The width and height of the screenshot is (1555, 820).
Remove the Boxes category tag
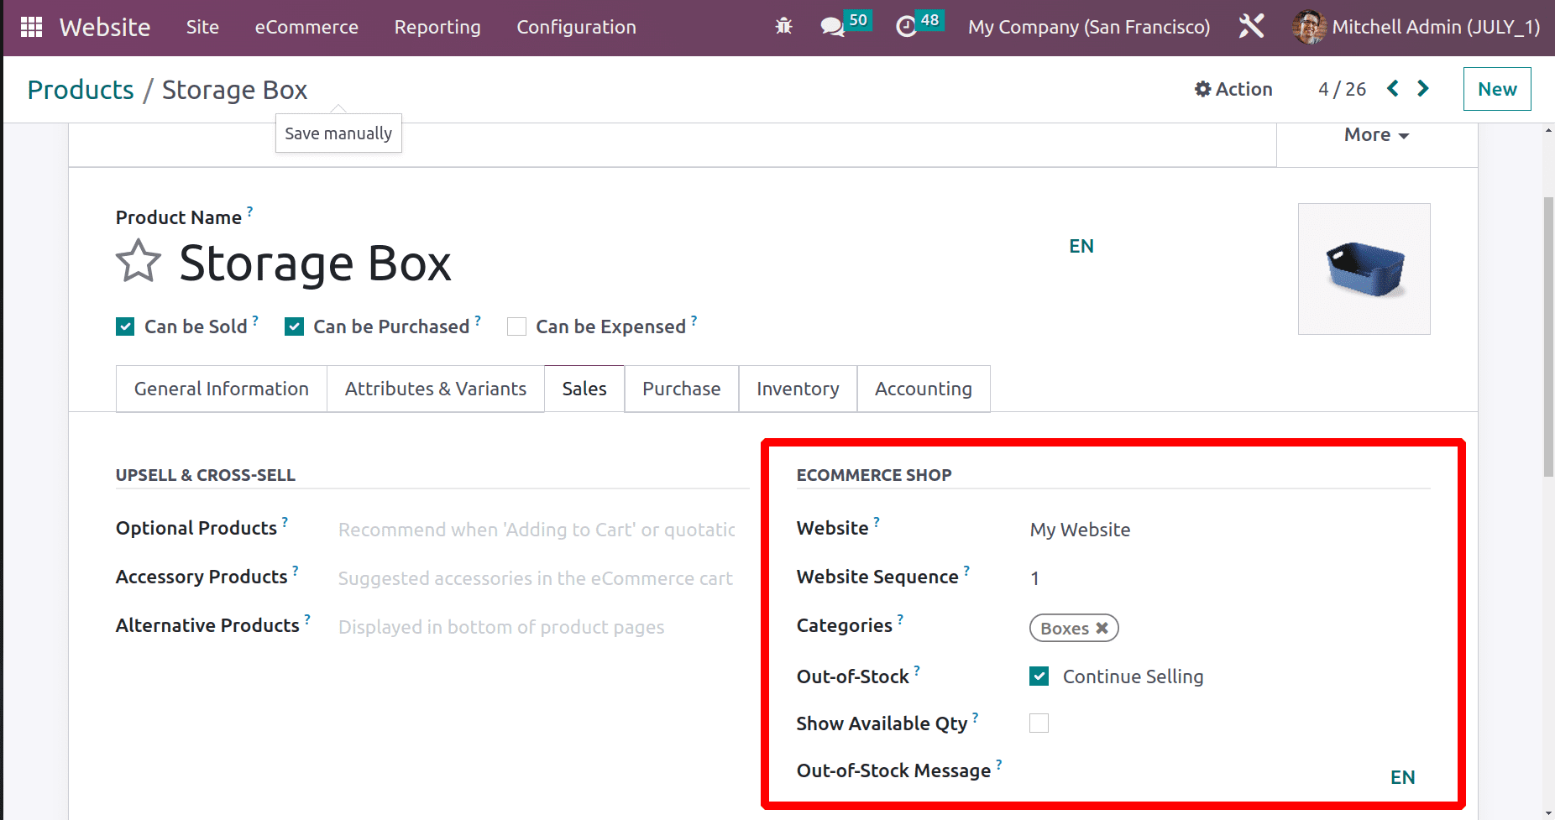pos(1102,628)
